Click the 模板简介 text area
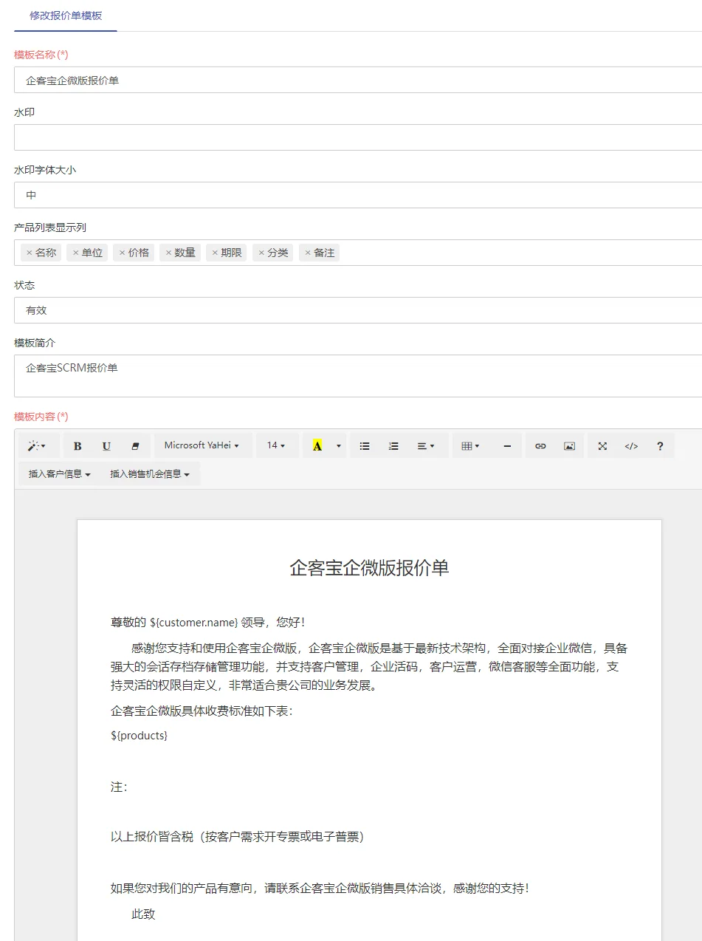The height and width of the screenshot is (941, 702). coord(358,376)
